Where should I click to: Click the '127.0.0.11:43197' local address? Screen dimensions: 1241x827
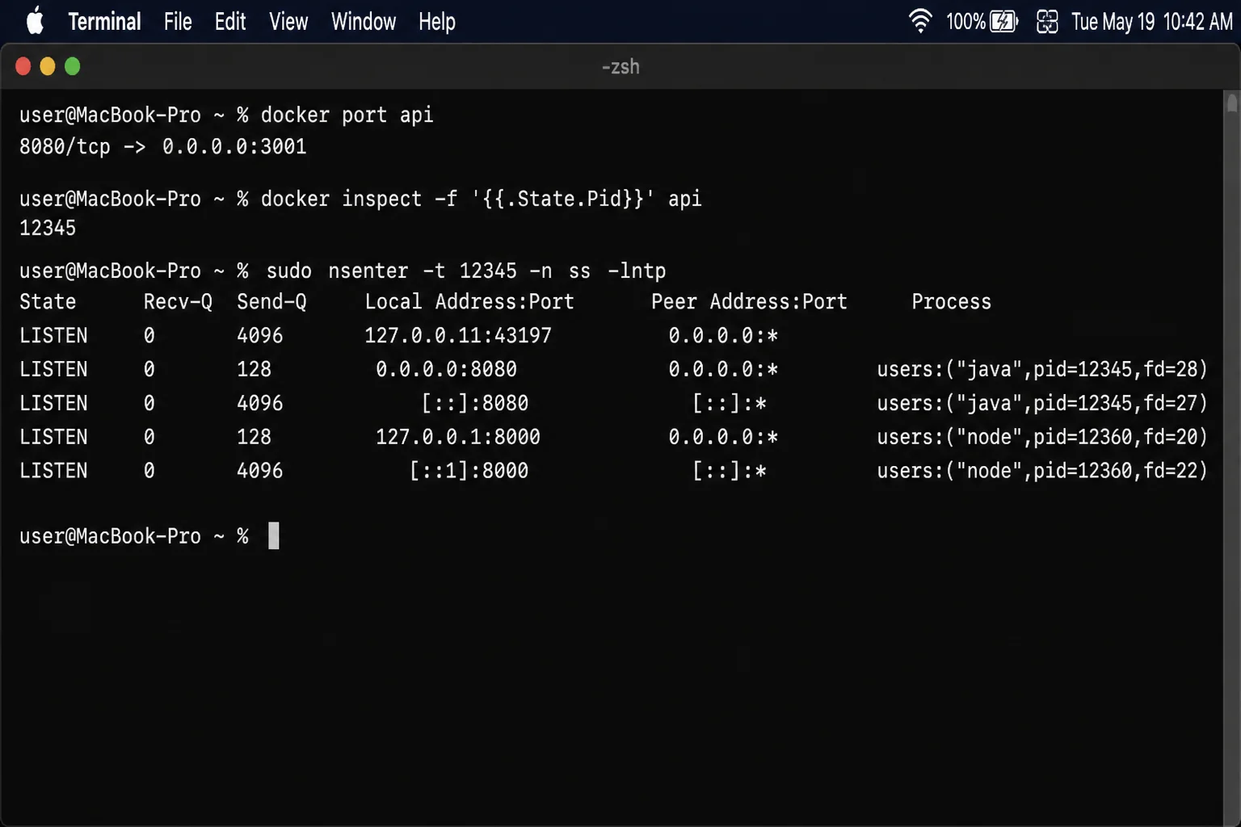click(x=458, y=336)
